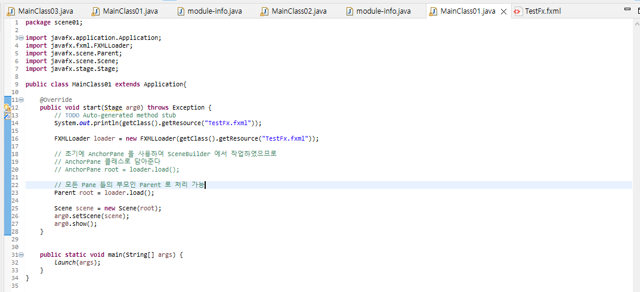Viewport: 640px width, 292px height.
Task: Click the javafx.stage.Stage import line
Action: point(72,69)
